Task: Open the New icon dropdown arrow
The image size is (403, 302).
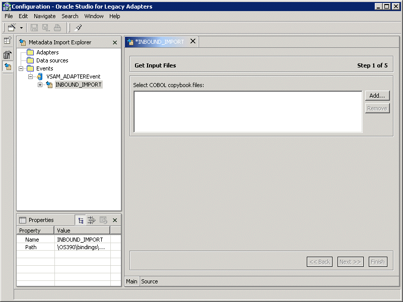Action: point(21,28)
